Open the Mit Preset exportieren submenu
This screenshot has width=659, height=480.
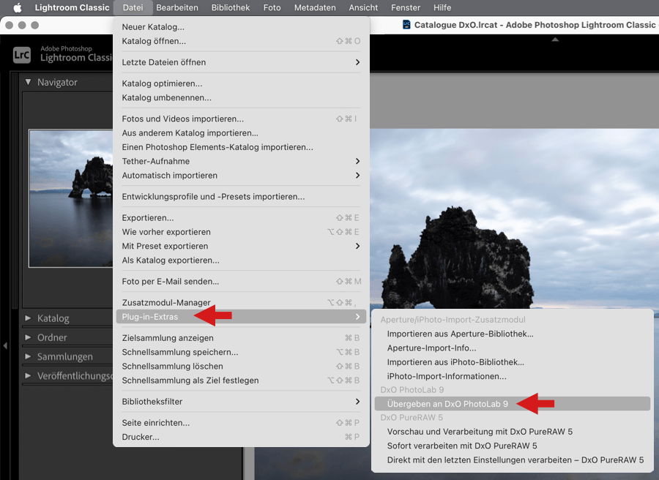point(241,246)
